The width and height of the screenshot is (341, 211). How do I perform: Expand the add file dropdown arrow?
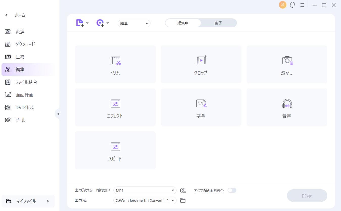pyautogui.click(x=87, y=23)
